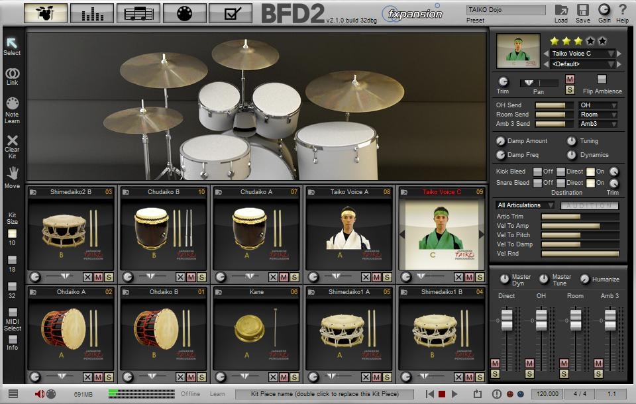
Task: Mute the Shimedaiko2 B kit piece
Action: 98,277
